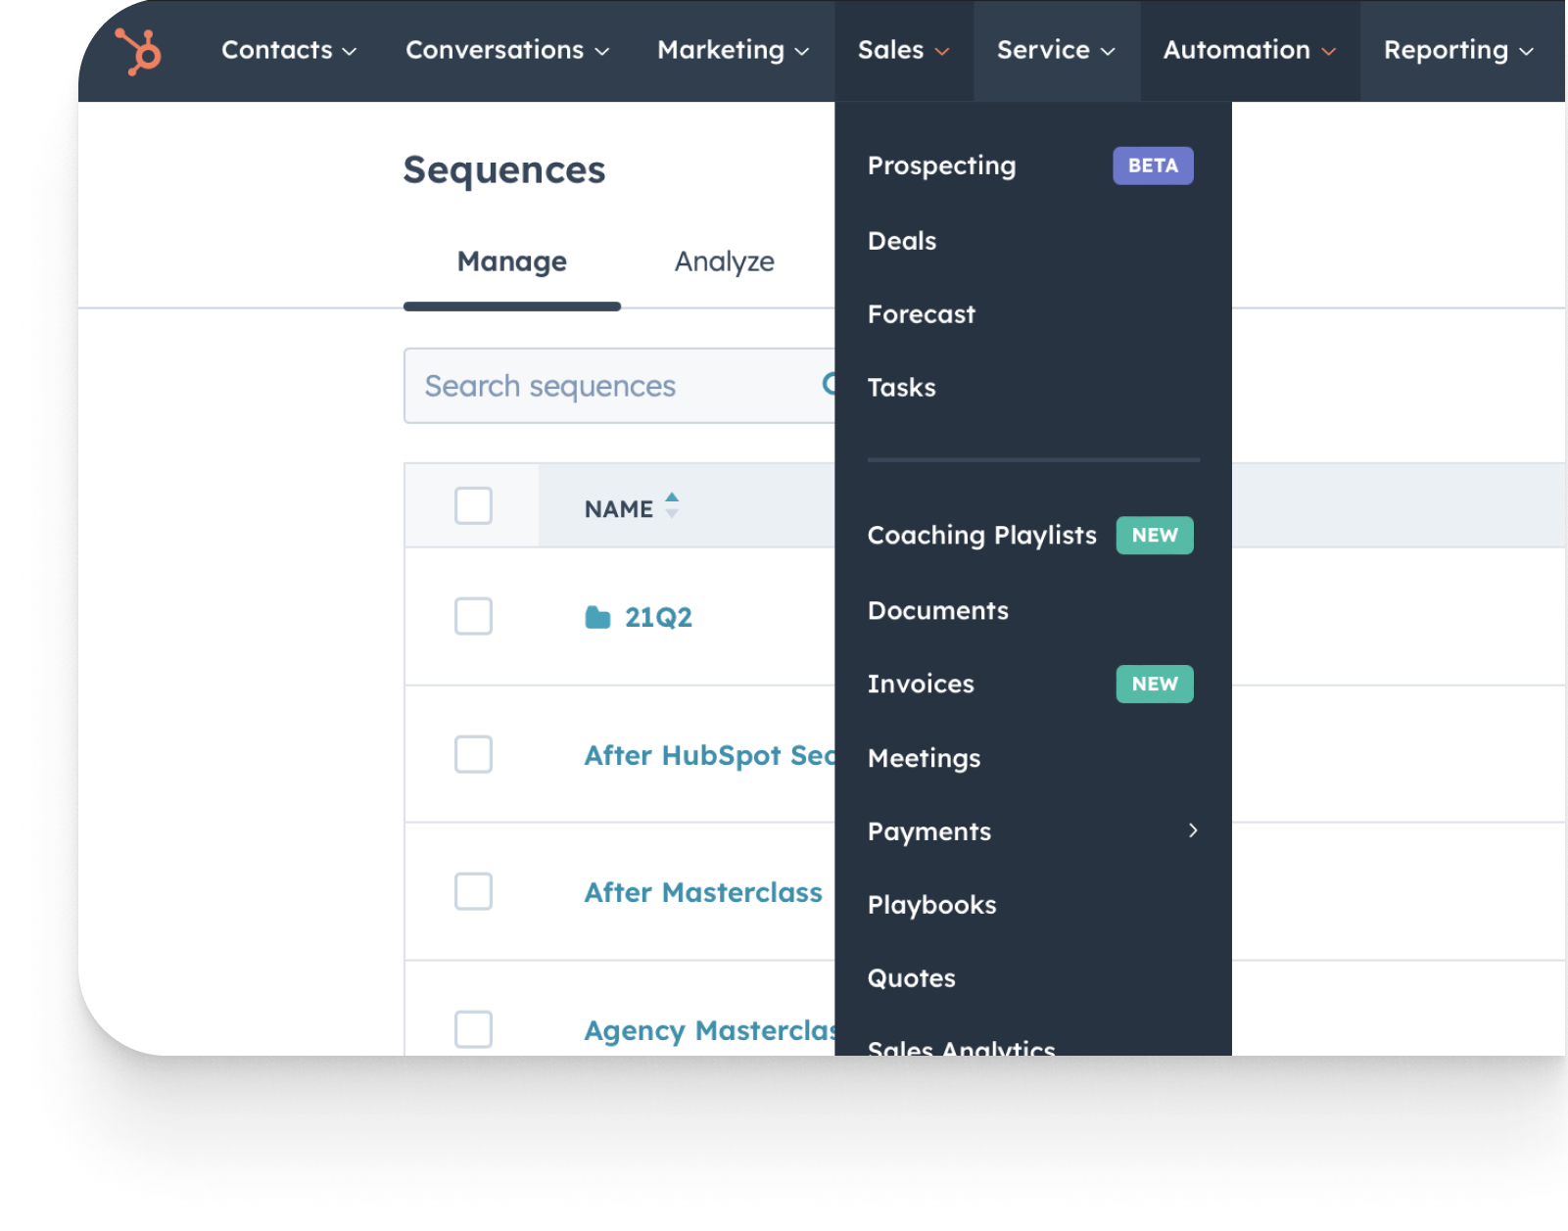The height and width of the screenshot is (1231, 1568).
Task: Open the After Masterclass sequence link
Action: [703, 892]
